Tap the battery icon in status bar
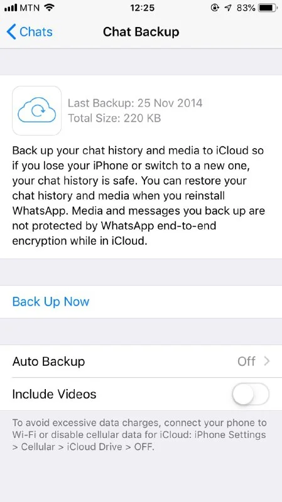The image size is (282, 502). tap(268, 8)
